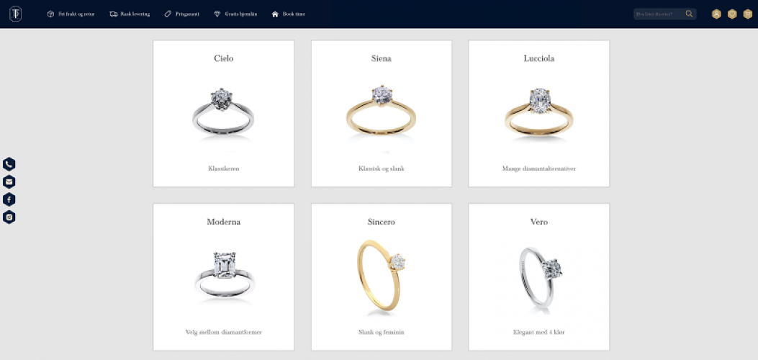Open 'Prisgaranti' header link

182,14
